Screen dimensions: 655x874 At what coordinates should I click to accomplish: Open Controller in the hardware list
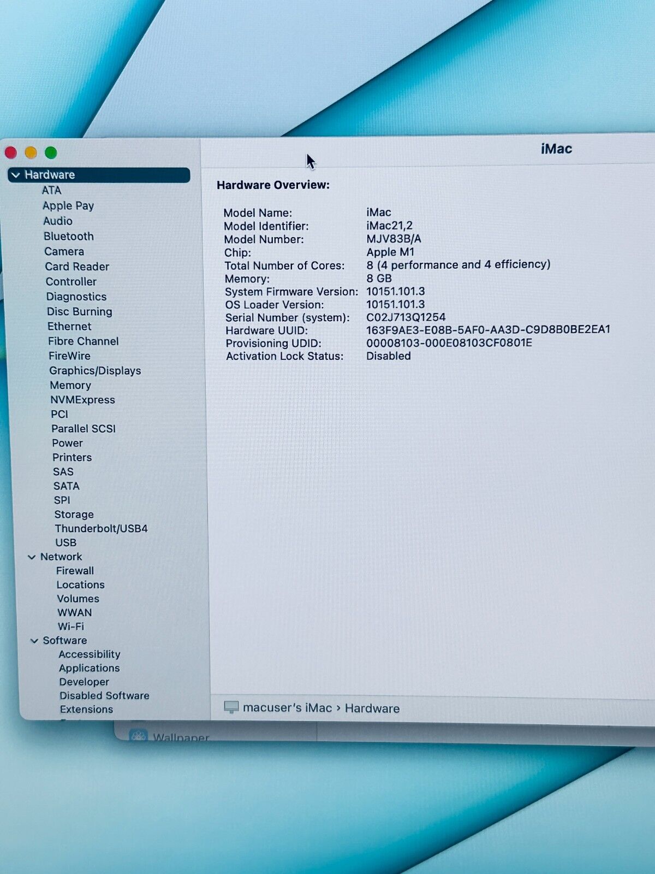click(x=71, y=281)
